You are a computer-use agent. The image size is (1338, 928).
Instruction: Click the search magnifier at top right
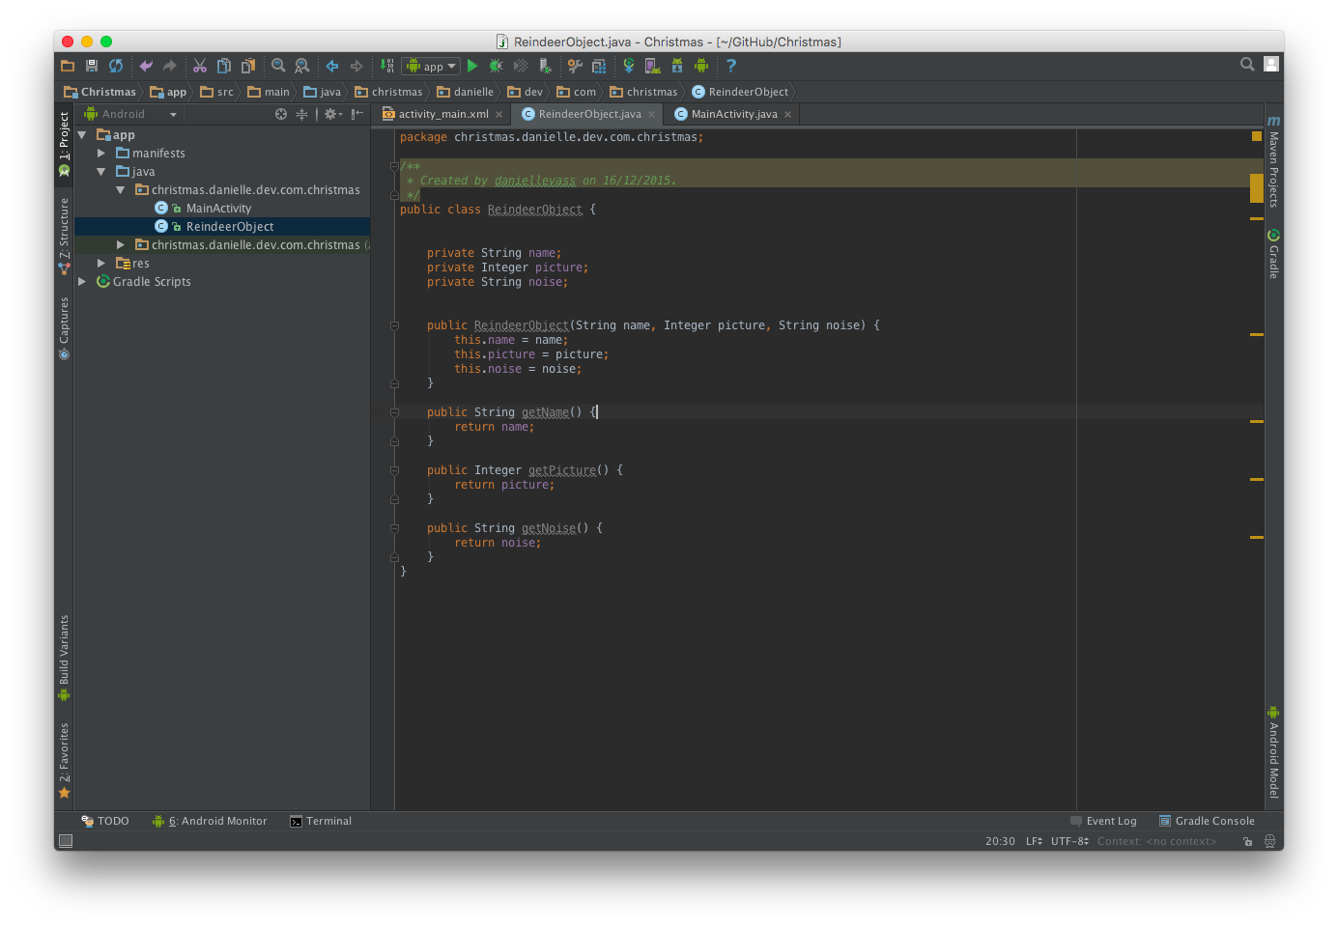[x=1247, y=65]
